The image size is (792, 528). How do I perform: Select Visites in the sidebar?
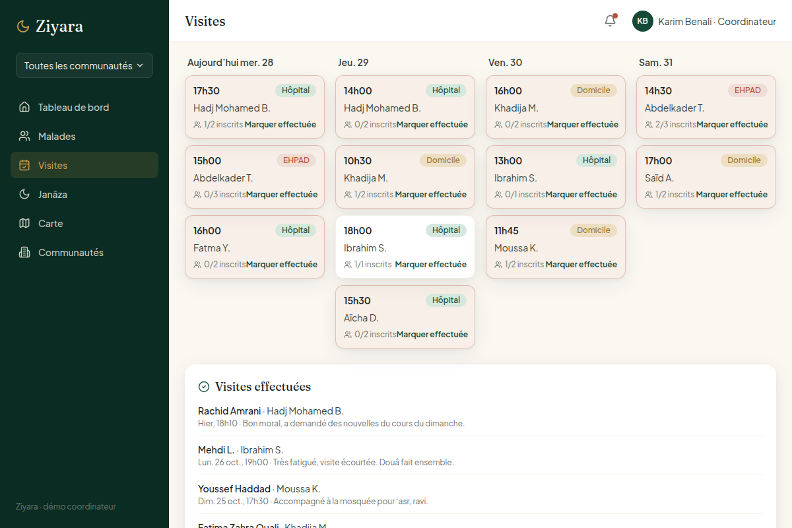point(84,165)
